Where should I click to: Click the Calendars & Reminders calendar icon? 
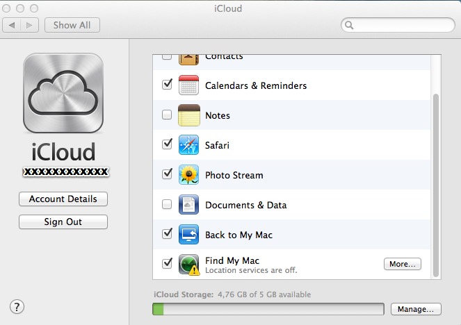pyautogui.click(x=188, y=85)
